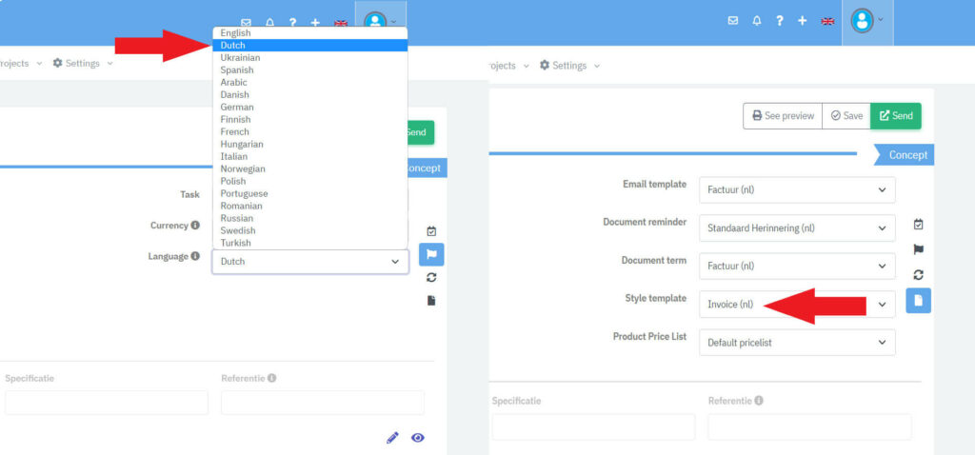This screenshot has height=455, width=975.
Task: Choose Norwegian in the language list
Action: (x=309, y=169)
